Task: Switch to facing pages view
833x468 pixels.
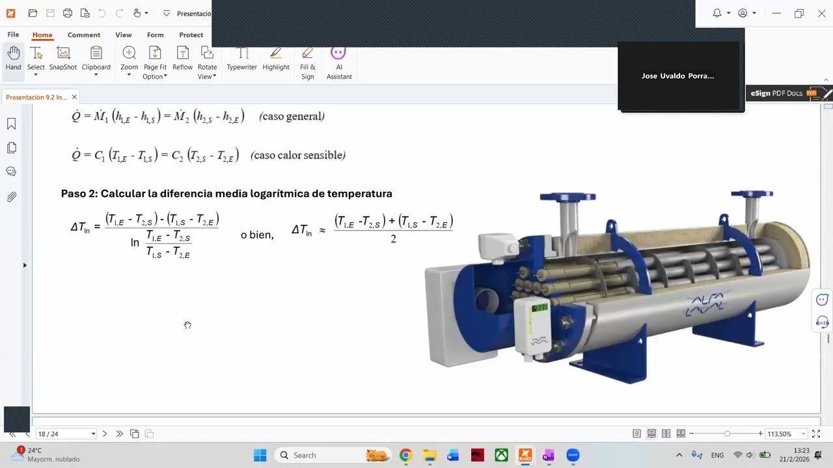Action: (x=666, y=434)
